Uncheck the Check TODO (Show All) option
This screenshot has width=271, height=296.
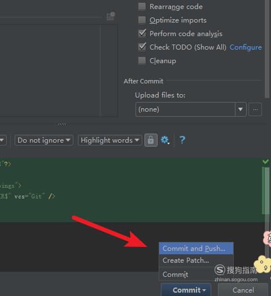pyautogui.click(x=142, y=47)
